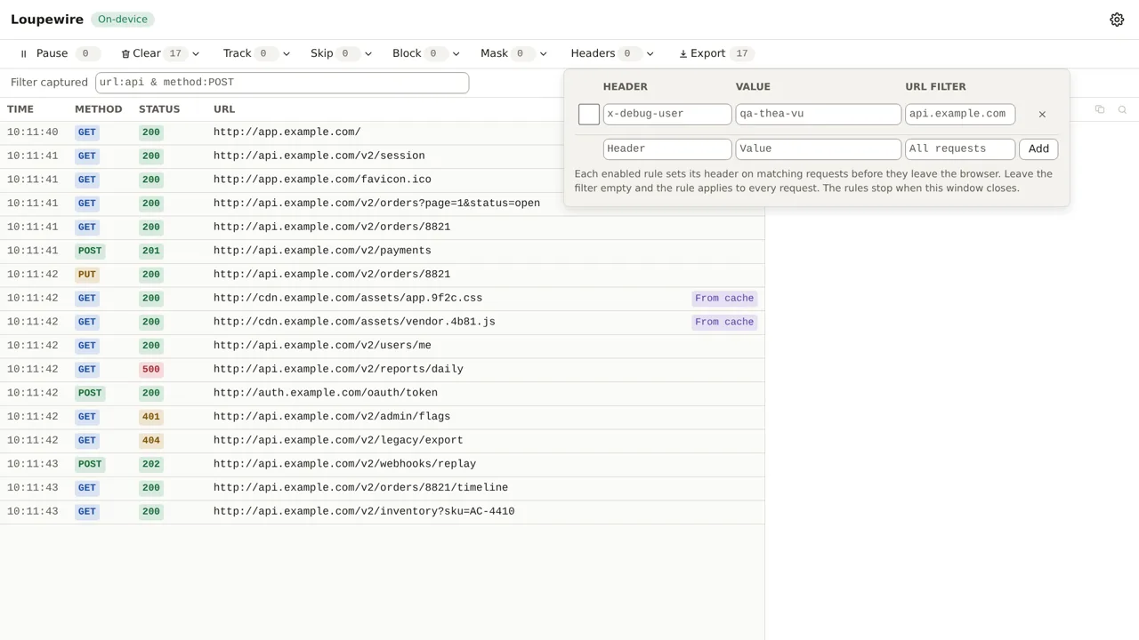1139x640 pixels.
Task: Click the 401 status badge
Action: (x=151, y=417)
